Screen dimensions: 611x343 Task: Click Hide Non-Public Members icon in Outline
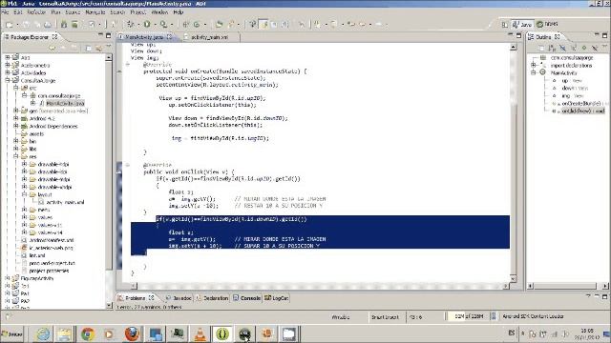(x=584, y=48)
